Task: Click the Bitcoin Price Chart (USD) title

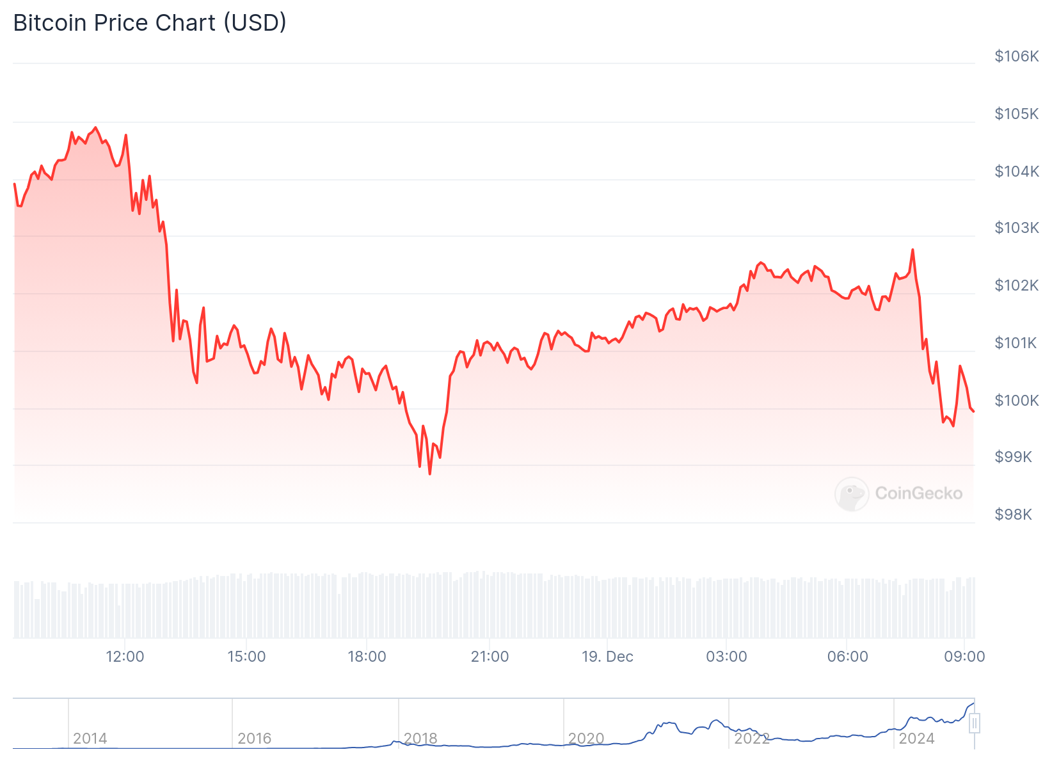Action: click(x=150, y=23)
